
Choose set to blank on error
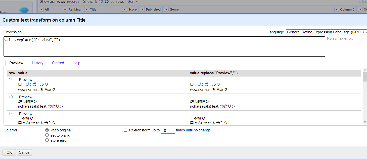pos(47,135)
